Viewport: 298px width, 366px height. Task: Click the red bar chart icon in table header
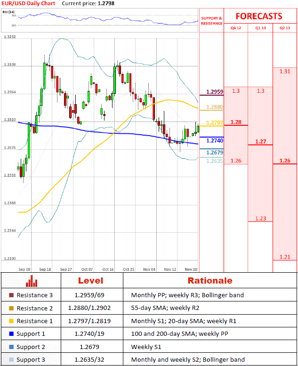click(32, 281)
